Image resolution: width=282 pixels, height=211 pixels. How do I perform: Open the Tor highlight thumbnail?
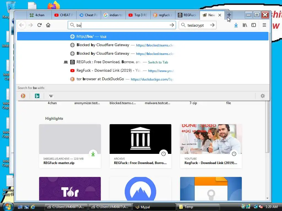pyautogui.click(x=70, y=189)
